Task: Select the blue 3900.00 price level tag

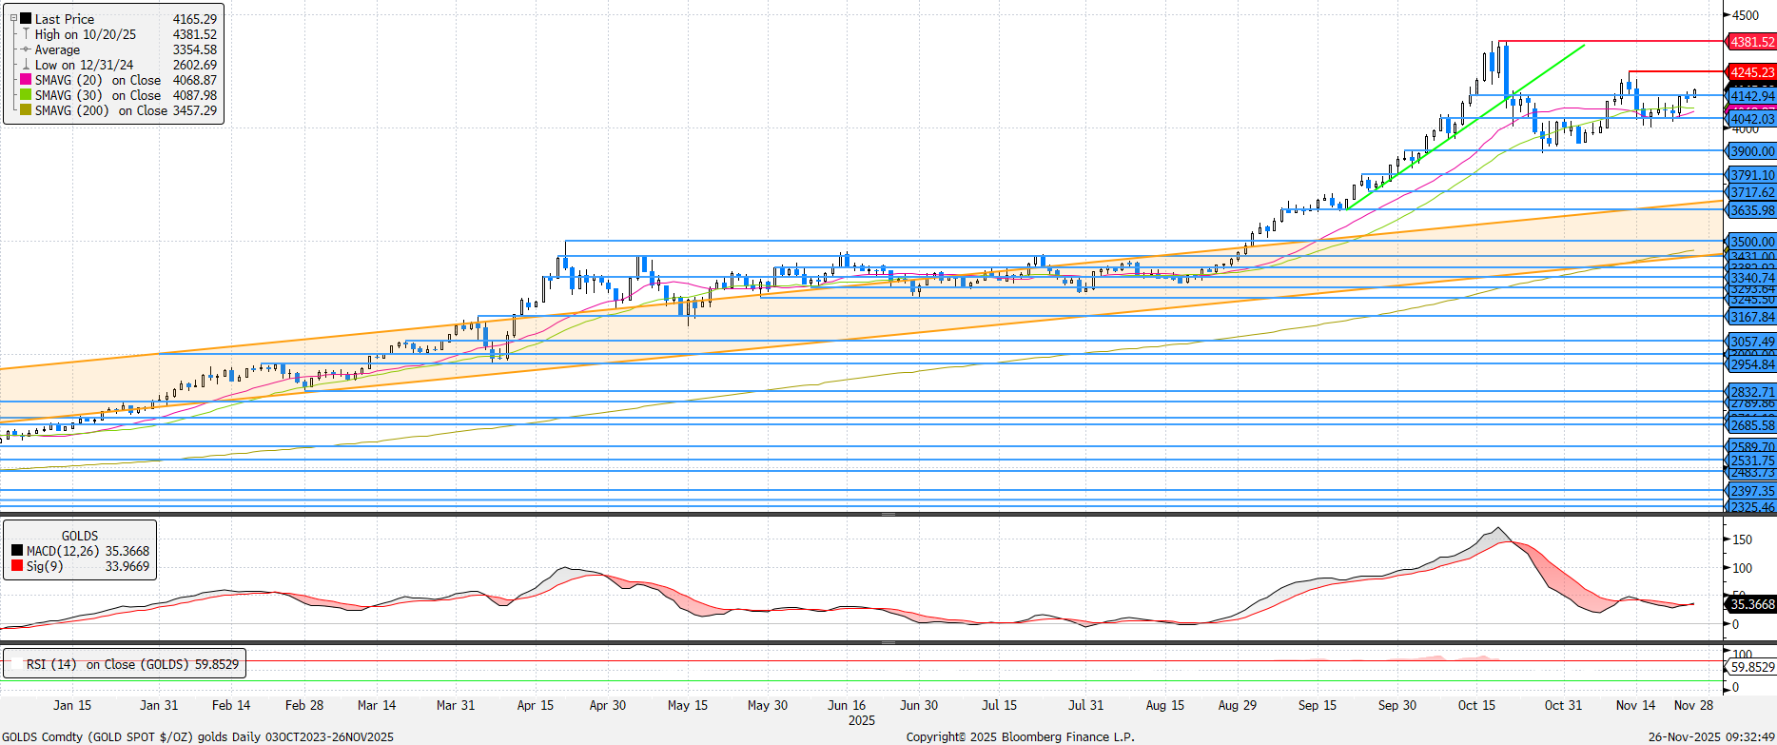Action: point(1751,151)
